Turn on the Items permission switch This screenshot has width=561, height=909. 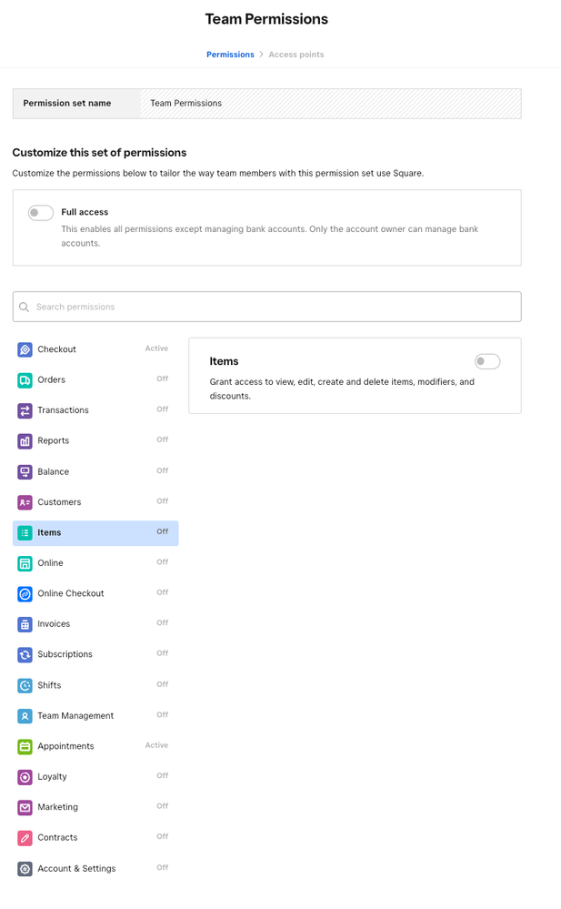[x=487, y=361]
